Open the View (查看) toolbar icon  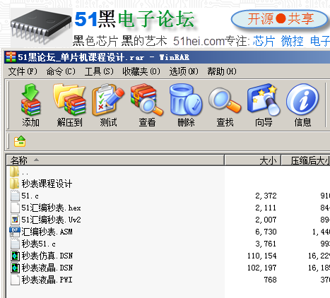[147, 100]
